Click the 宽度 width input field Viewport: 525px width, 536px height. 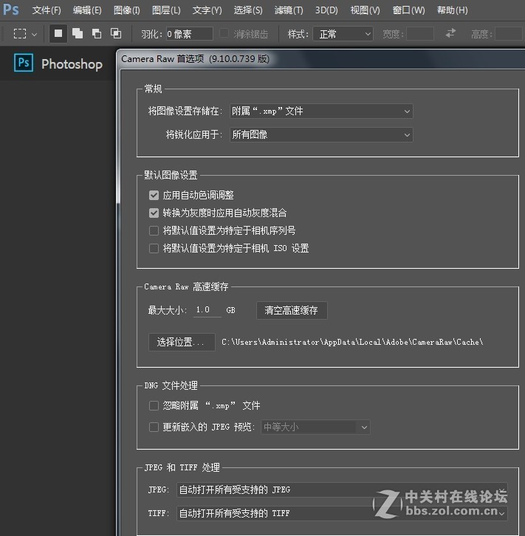420,34
